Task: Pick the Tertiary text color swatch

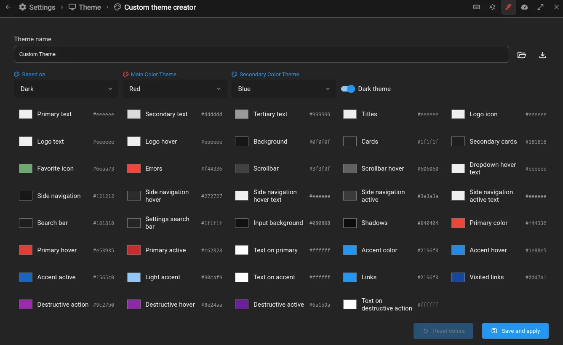Action: [x=242, y=114]
